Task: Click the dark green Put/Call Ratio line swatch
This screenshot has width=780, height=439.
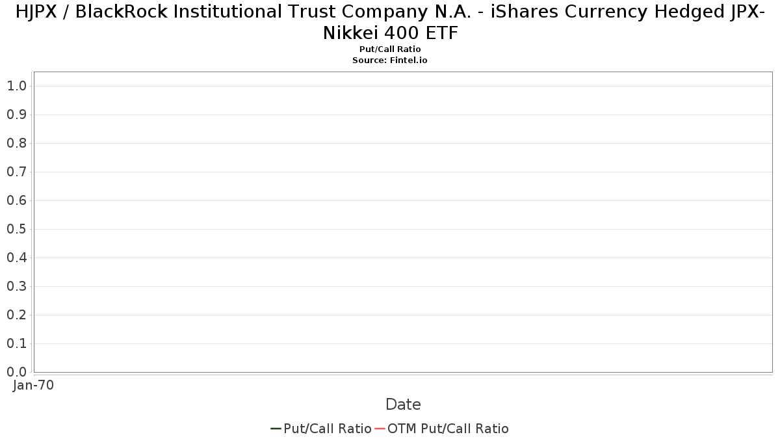Action: click(x=276, y=429)
